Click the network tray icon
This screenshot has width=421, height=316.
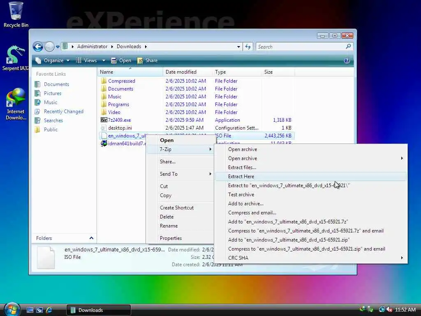(x=381, y=309)
